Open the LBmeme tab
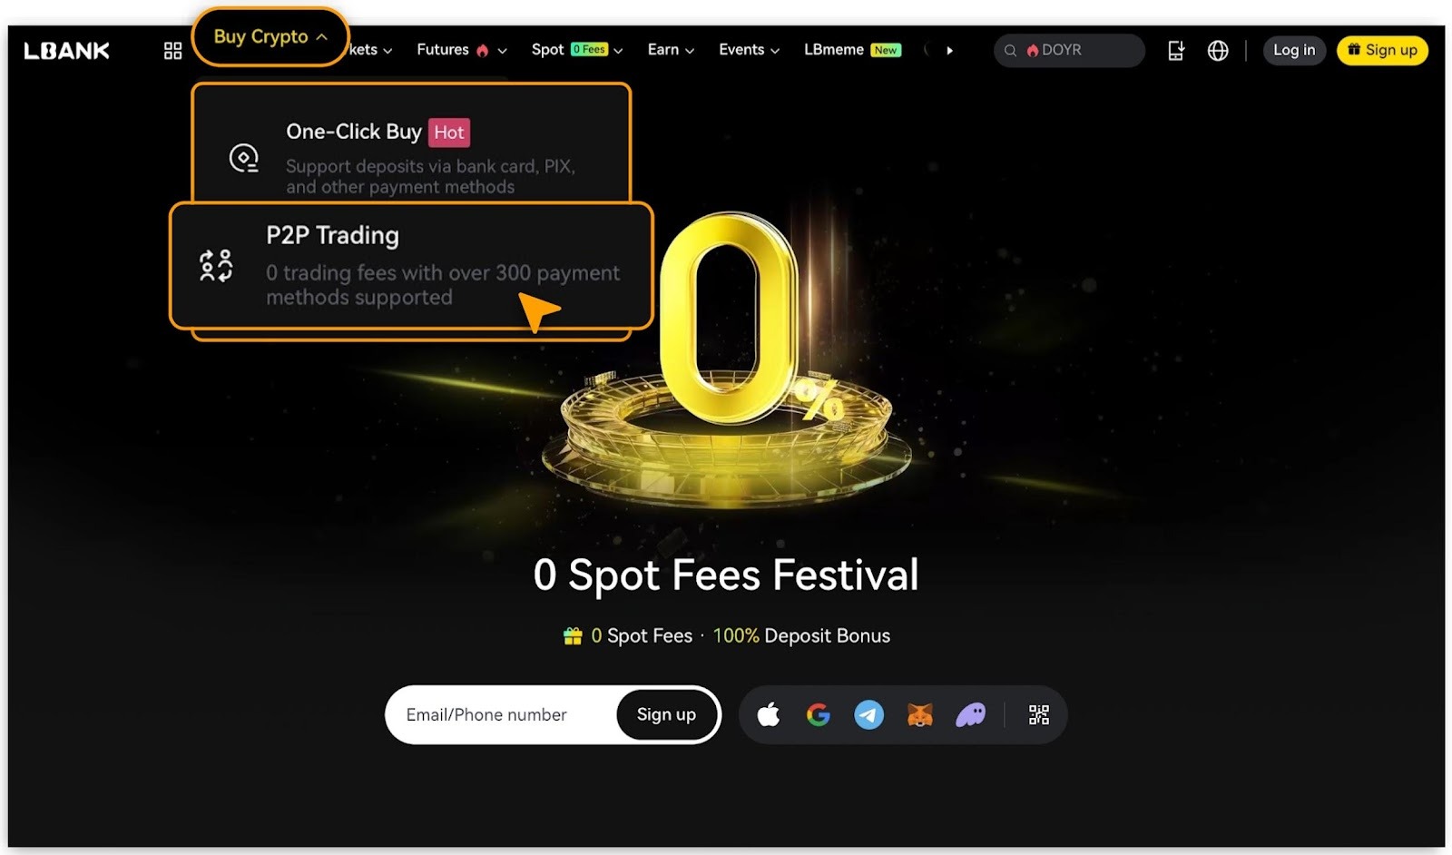1452x855 pixels. click(852, 50)
